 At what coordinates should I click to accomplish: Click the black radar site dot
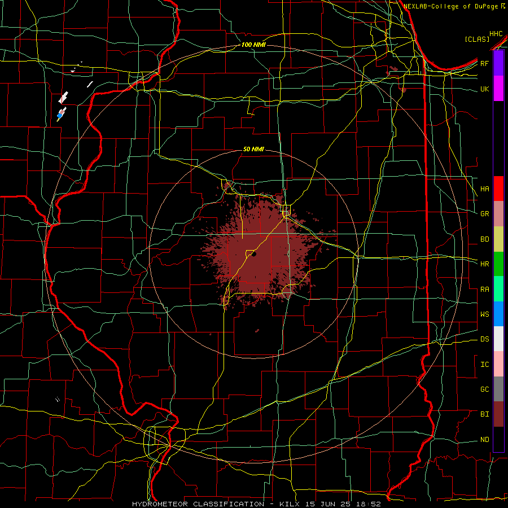(x=254, y=255)
